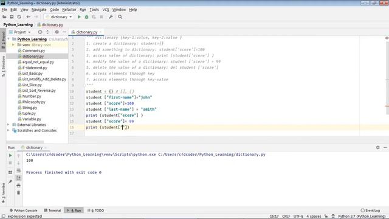This screenshot has height=219, width=389.
Task: Stop button in Run panel
Action: point(10,163)
